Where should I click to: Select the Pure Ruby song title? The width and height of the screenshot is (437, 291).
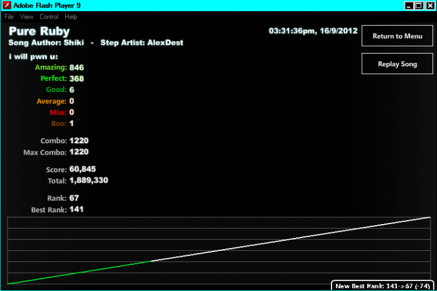[x=39, y=31]
